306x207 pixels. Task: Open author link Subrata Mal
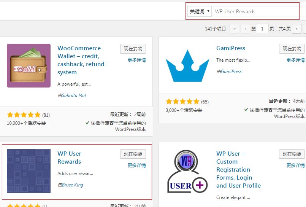74,96
